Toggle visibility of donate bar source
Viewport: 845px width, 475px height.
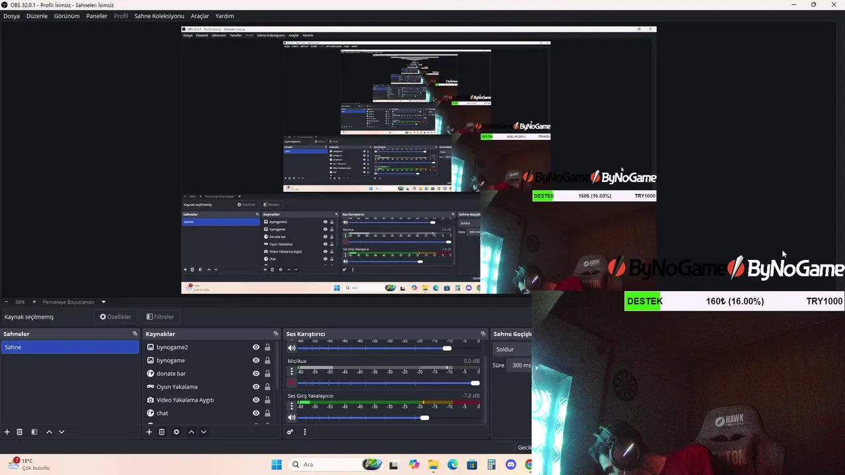click(x=256, y=373)
